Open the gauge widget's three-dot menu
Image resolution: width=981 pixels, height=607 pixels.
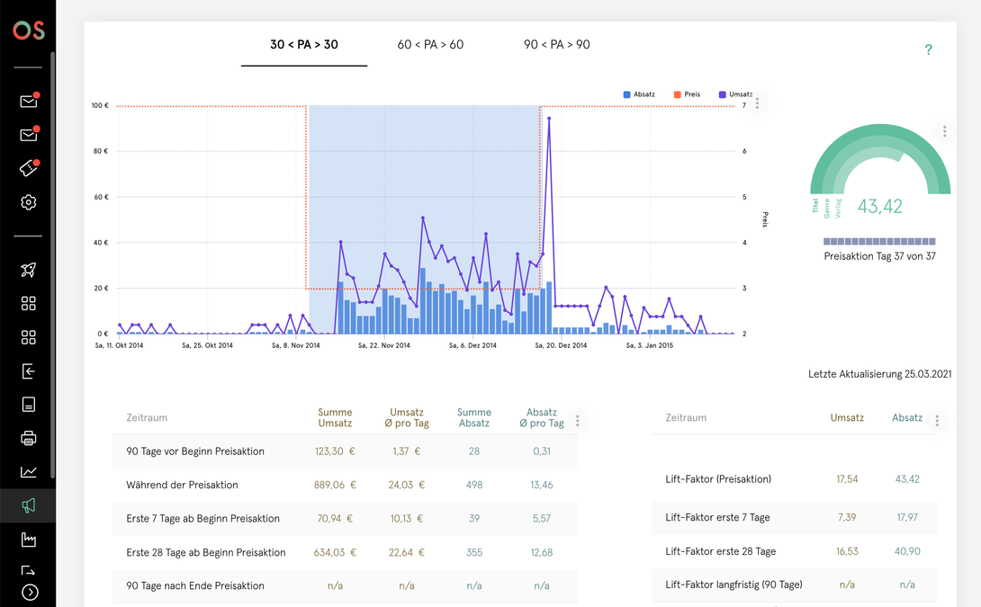point(945,131)
